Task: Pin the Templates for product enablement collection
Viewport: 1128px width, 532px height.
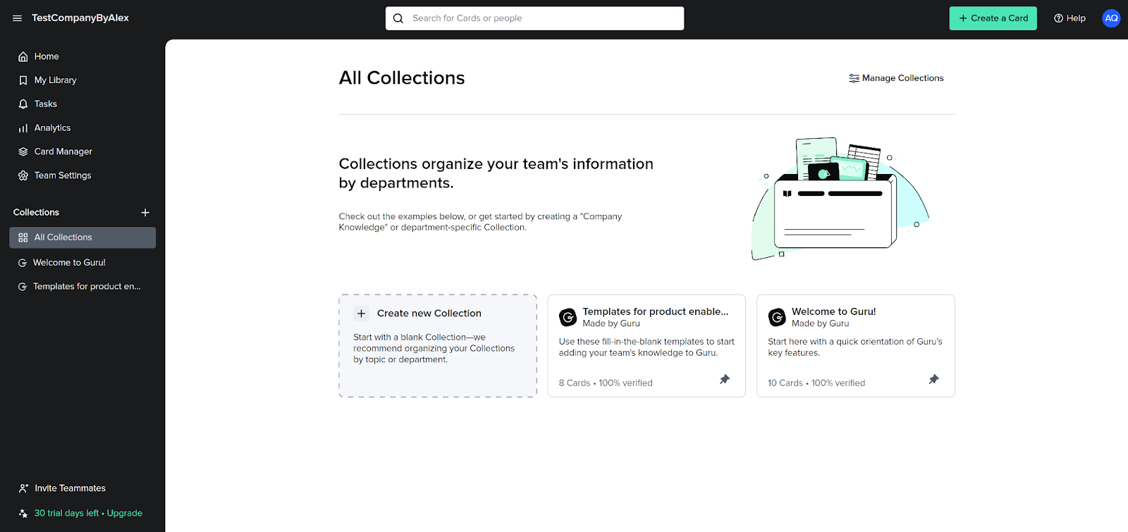Action: coord(724,380)
